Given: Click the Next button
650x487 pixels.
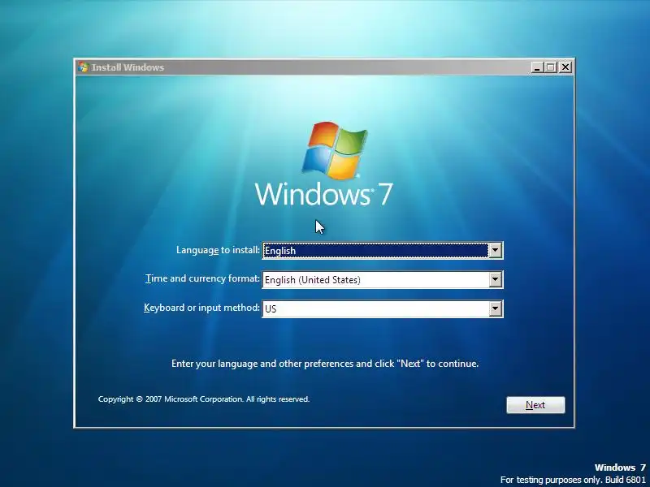Looking at the screenshot, I should point(535,405).
